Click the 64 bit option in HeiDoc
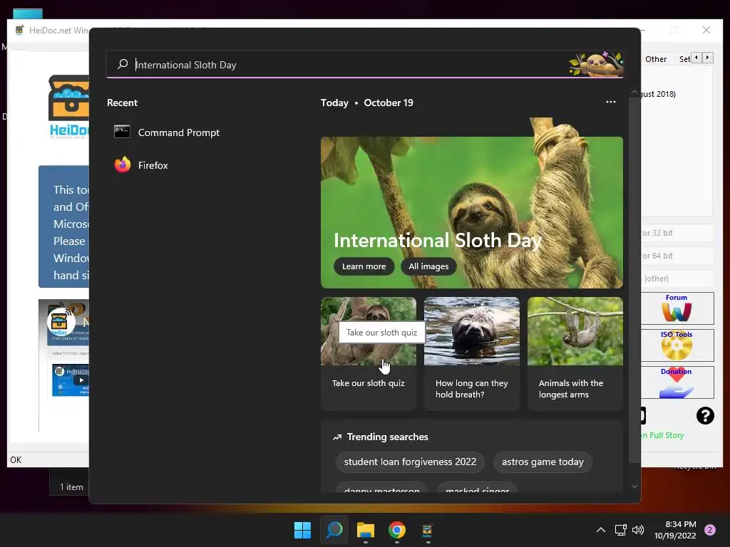Image resolution: width=730 pixels, height=547 pixels. [x=677, y=256]
